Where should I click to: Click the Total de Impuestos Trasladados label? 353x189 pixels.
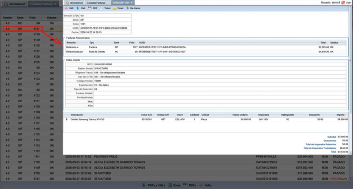point(319,148)
